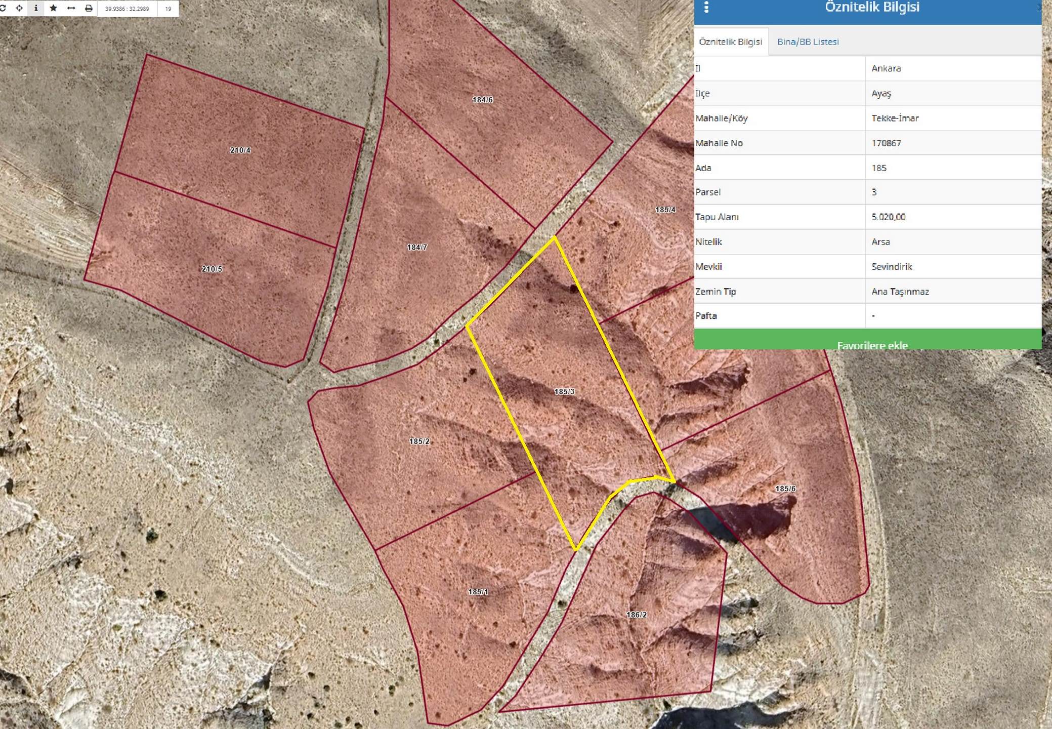Click the highlighted parcel 185/3
Image resolution: width=1052 pixels, height=729 pixels.
(x=564, y=391)
